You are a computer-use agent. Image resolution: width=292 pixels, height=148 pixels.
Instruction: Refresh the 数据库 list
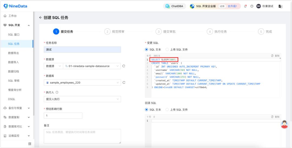[x=124, y=82]
